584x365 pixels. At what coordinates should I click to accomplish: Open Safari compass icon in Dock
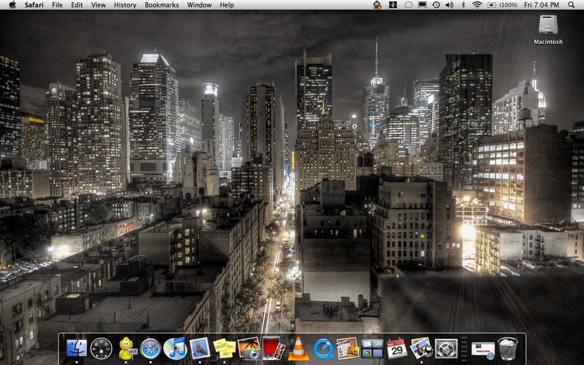click(151, 348)
